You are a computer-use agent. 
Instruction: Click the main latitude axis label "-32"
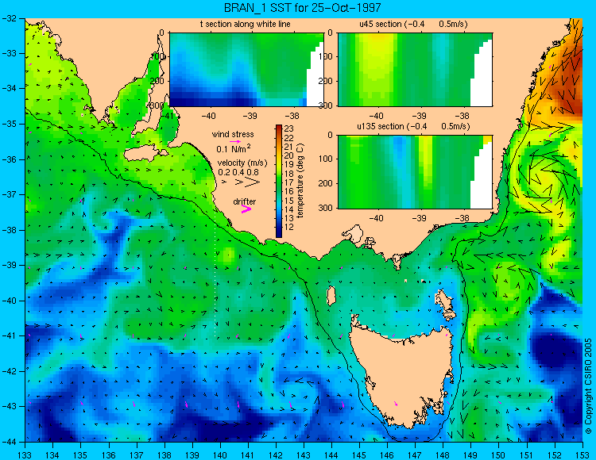(x=9, y=18)
